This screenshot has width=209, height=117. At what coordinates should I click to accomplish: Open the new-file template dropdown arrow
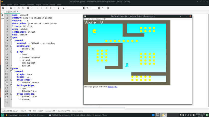7,8
